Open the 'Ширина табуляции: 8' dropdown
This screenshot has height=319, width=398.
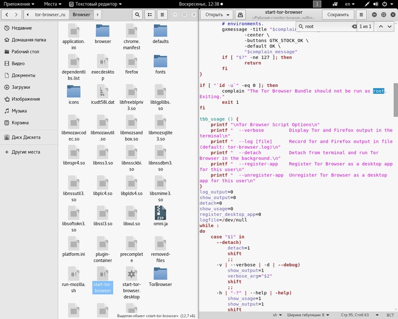click(308, 315)
